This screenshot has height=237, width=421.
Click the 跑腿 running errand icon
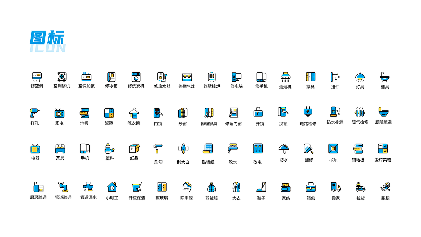coord(385,187)
